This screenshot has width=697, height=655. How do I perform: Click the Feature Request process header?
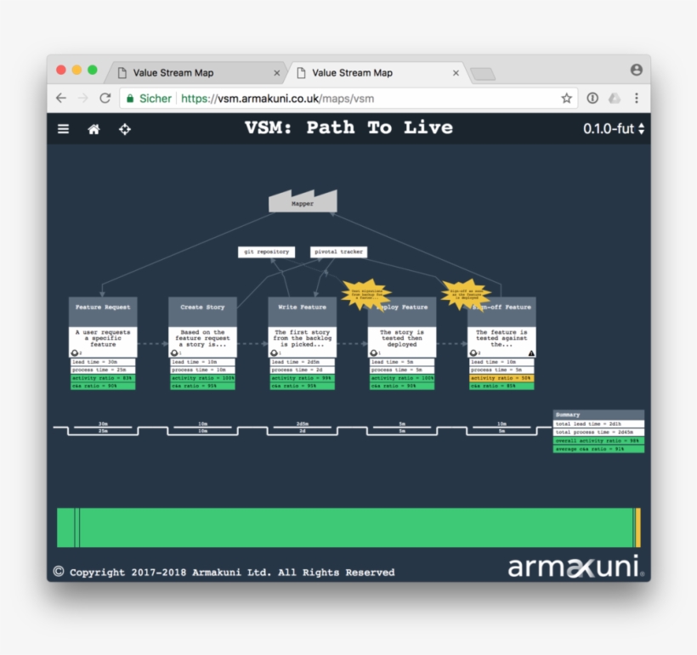point(103,312)
